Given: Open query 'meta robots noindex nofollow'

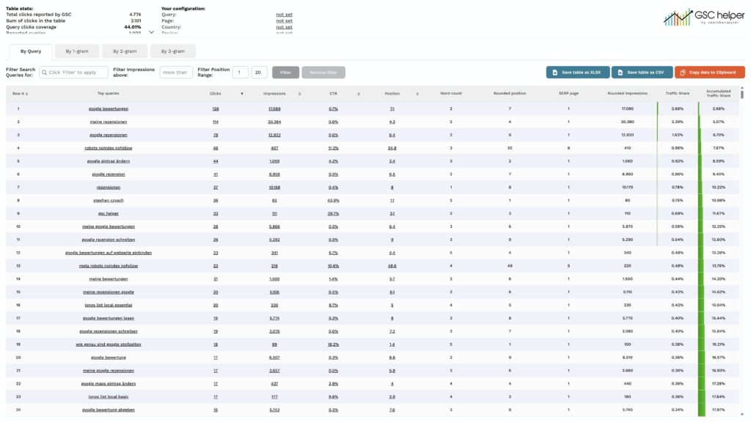Looking at the screenshot, I should (x=109, y=265).
